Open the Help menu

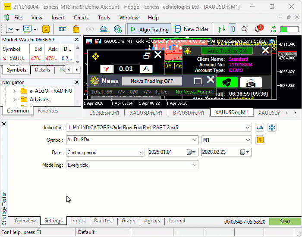point(153,18)
